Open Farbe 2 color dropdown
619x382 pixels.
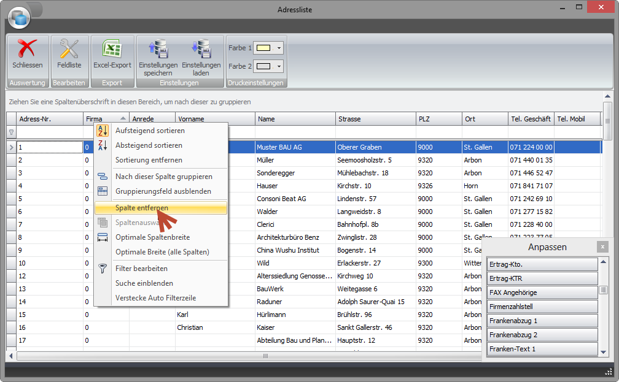tap(279, 66)
